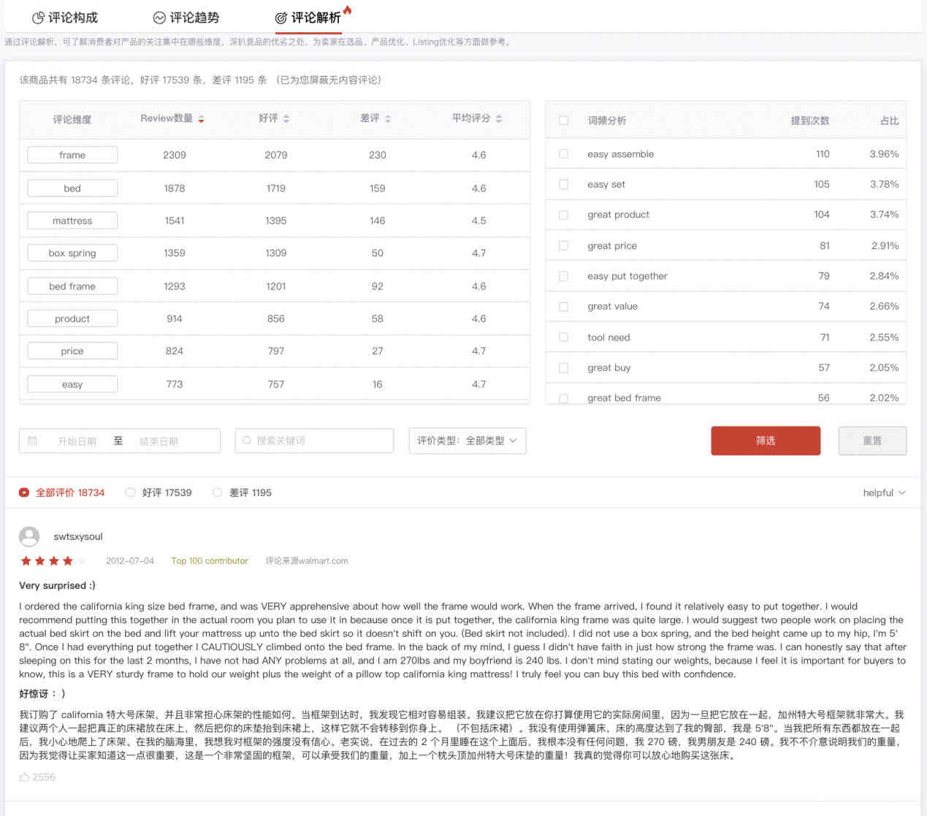927x816 pixels.
Task: Select the 差评 1195 radio button
Action: tap(217, 492)
